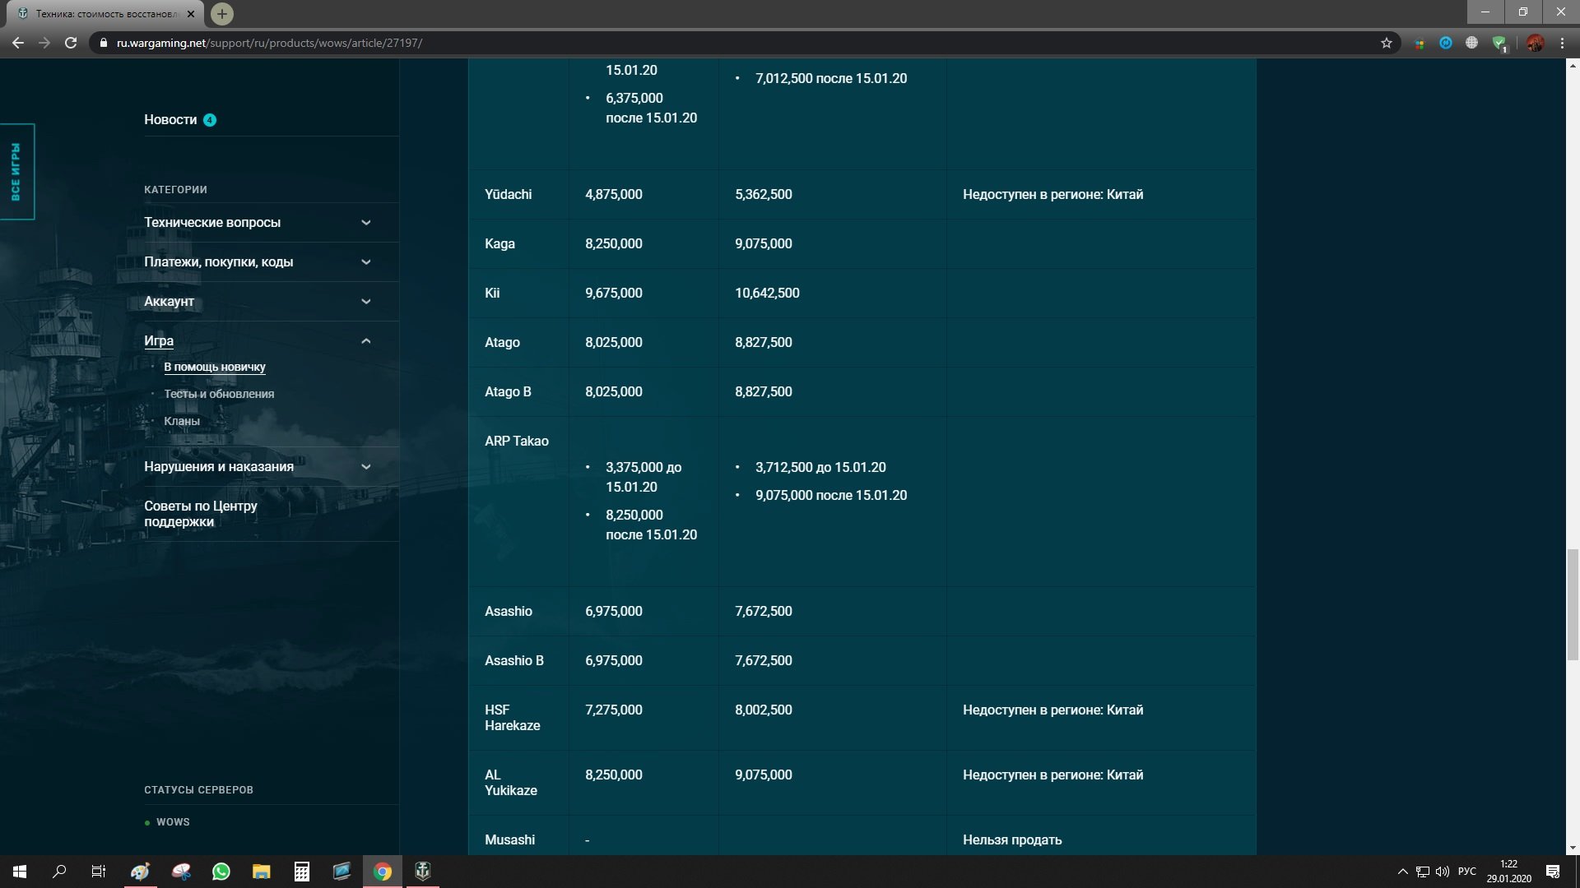Open the notification center icon
Image resolution: width=1580 pixels, height=888 pixels.
(x=1553, y=872)
